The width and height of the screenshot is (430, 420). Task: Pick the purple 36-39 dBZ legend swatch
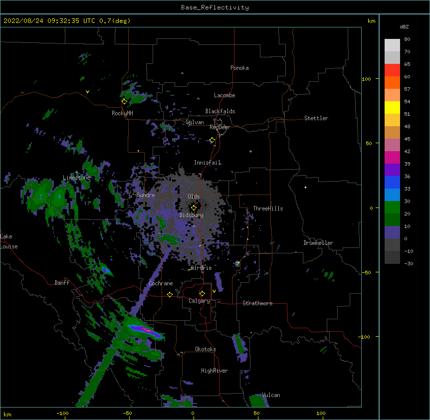[x=392, y=170]
